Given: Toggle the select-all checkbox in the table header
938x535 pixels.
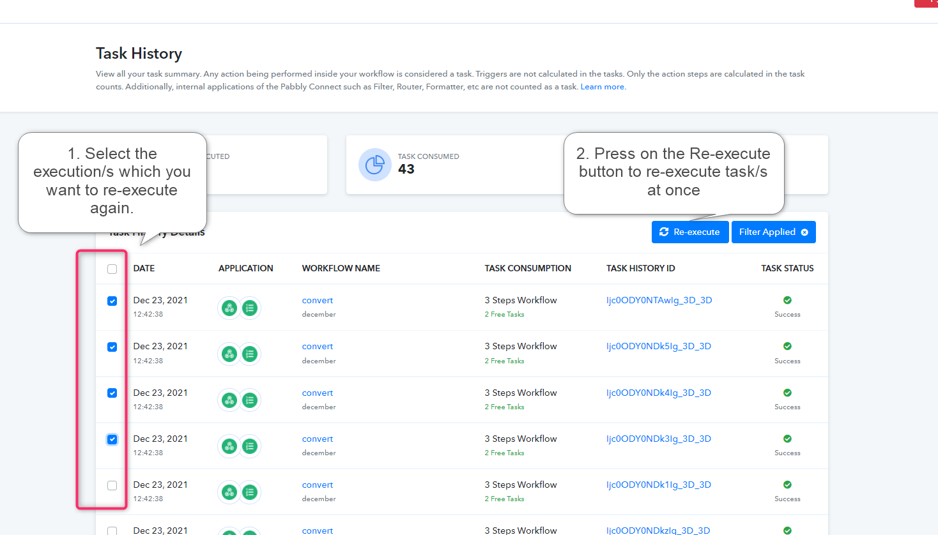Looking at the screenshot, I should tap(112, 269).
